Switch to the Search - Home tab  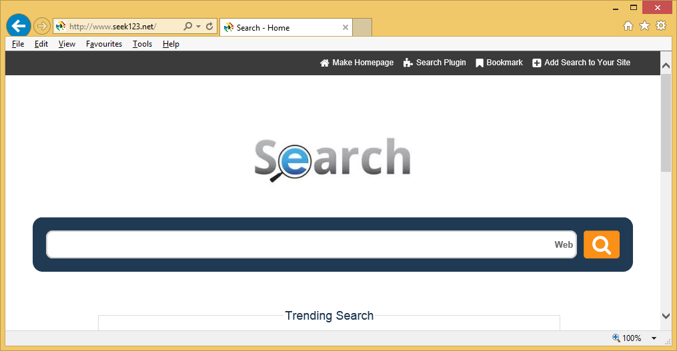pos(286,27)
